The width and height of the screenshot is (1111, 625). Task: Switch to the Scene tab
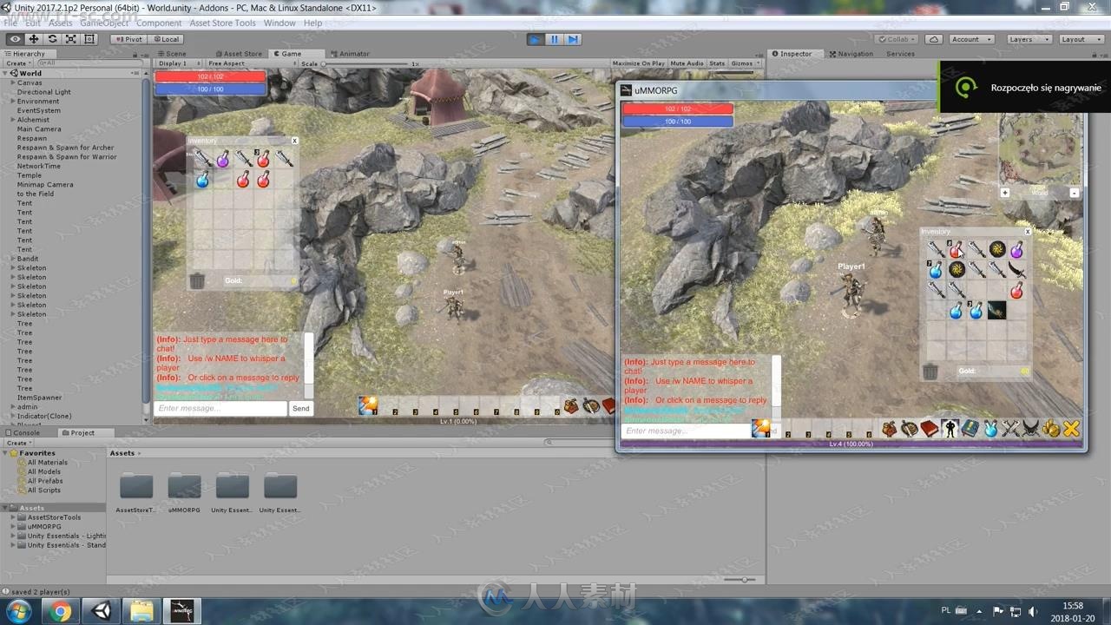coord(171,54)
